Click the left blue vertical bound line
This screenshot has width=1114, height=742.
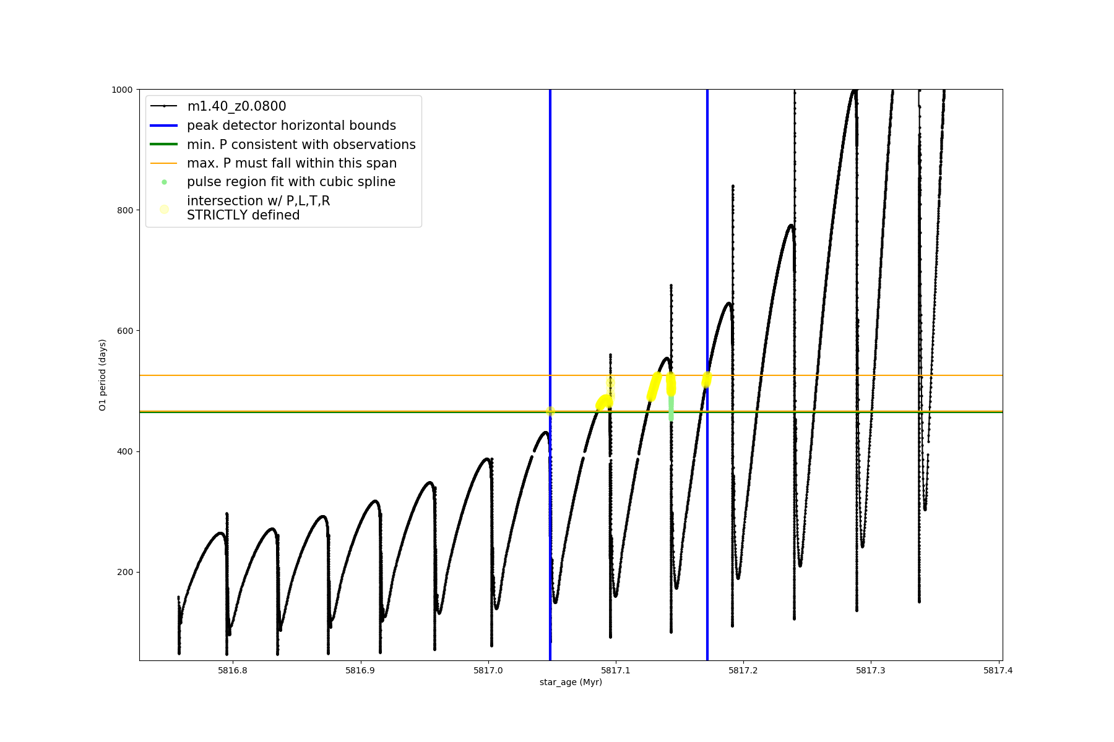[x=550, y=247]
